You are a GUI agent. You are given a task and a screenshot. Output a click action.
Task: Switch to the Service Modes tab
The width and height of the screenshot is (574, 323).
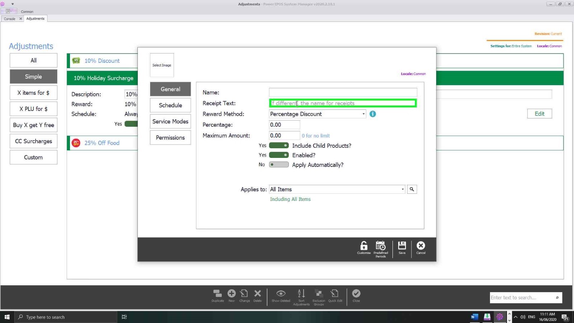(x=170, y=121)
